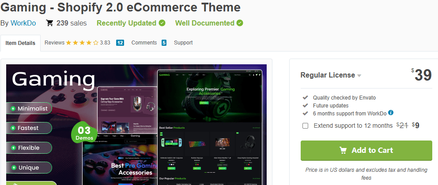Click the 03 Demos green badge
Viewport: 438px width, 185px height.
(84, 132)
